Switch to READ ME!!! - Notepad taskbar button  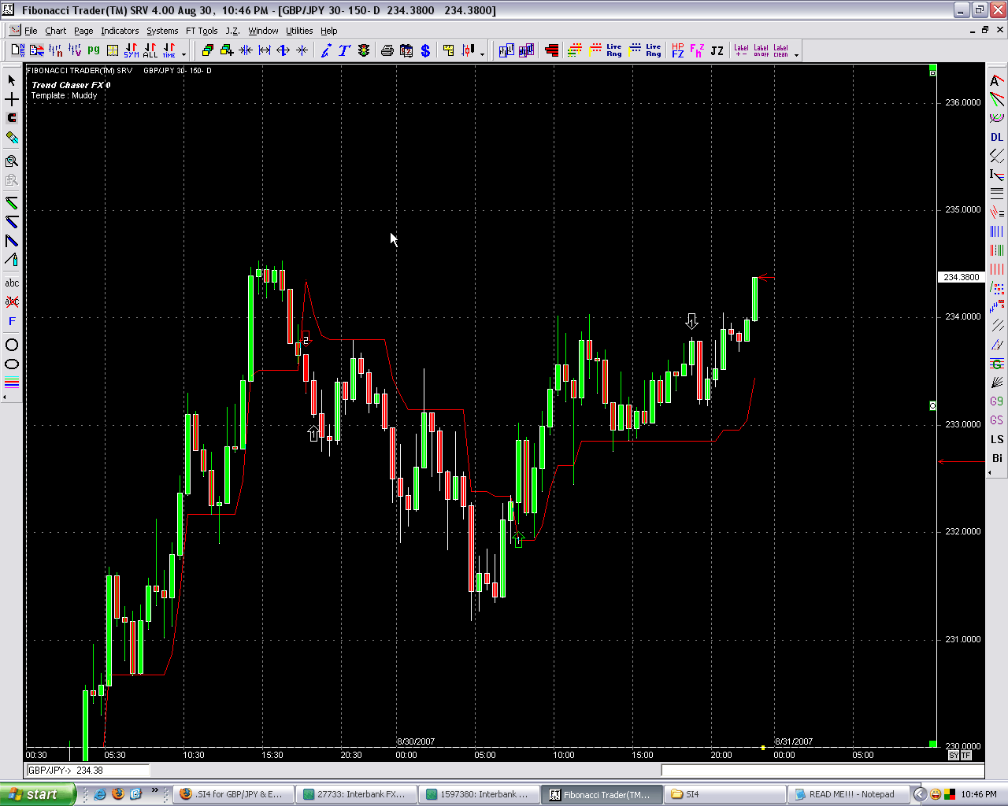click(x=849, y=794)
